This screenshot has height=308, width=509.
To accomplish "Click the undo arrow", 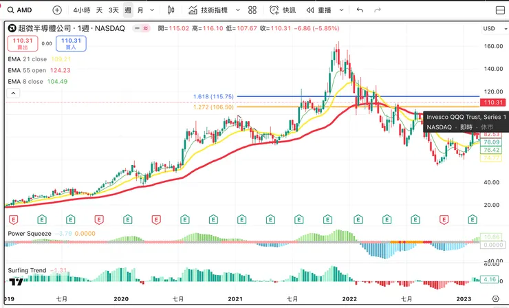I will click(x=360, y=10).
